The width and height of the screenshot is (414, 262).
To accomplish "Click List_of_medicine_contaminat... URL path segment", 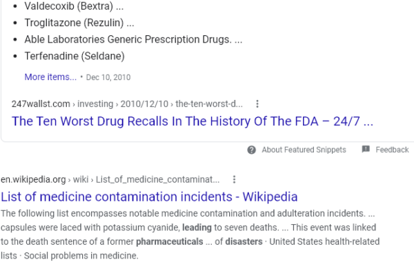I will (x=157, y=180).
